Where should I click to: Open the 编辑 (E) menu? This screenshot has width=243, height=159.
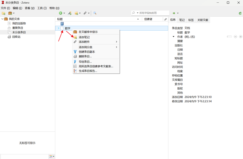[17, 8]
